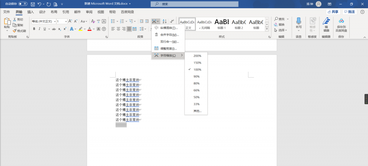Decrease font size with the smaller A icon
This screenshot has width=368, height=166.
pyautogui.click(x=76, y=21)
